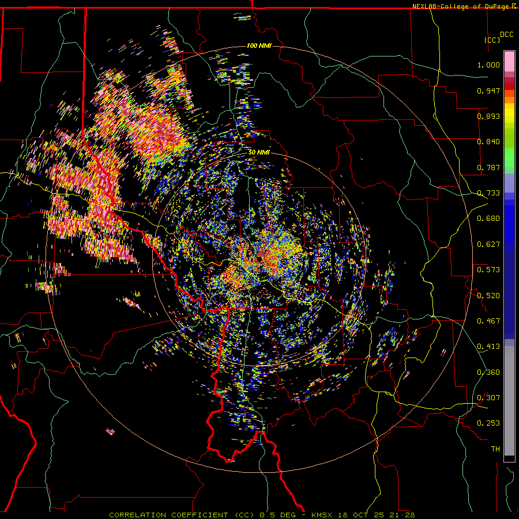Click the 0.360 legend value
Viewport: 519px width, 519px height.
tap(488, 373)
